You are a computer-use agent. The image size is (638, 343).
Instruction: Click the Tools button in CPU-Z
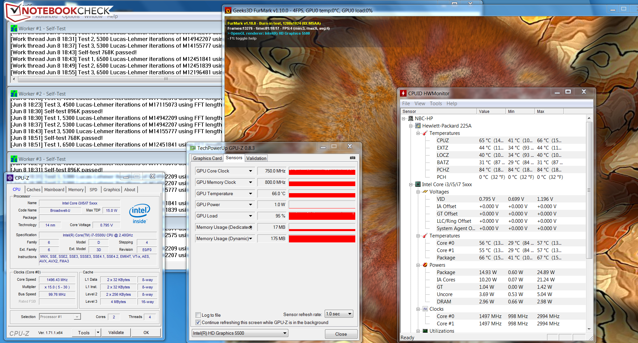pos(84,332)
